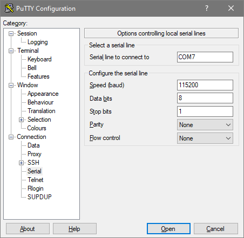Go to Behaviour settings
The width and height of the screenshot is (244, 238).
[40, 102]
